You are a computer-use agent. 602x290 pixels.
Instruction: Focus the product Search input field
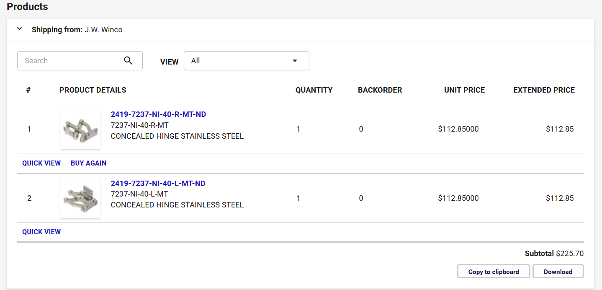click(x=71, y=61)
